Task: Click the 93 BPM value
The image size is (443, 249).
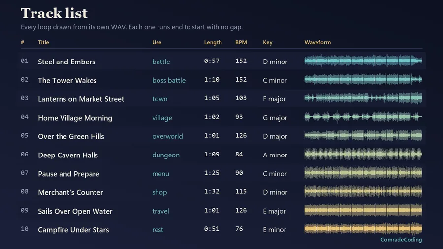Action: 239,117
